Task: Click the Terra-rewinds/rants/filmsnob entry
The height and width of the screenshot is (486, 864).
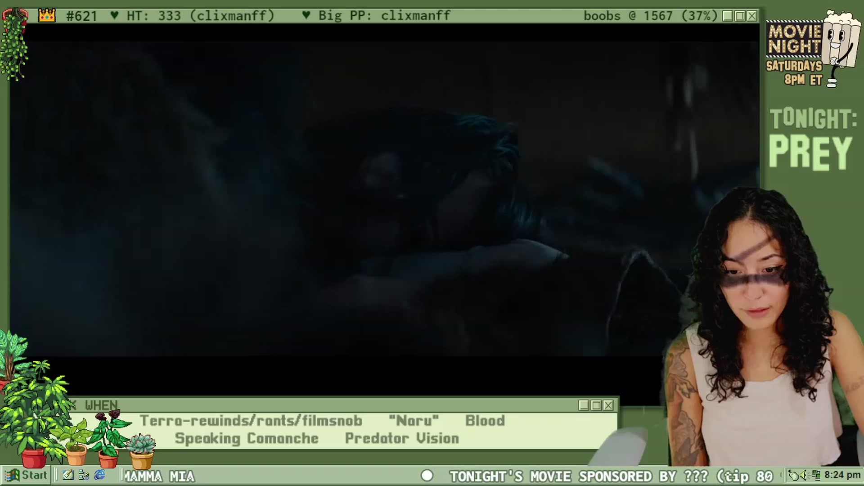Action: coord(251,421)
